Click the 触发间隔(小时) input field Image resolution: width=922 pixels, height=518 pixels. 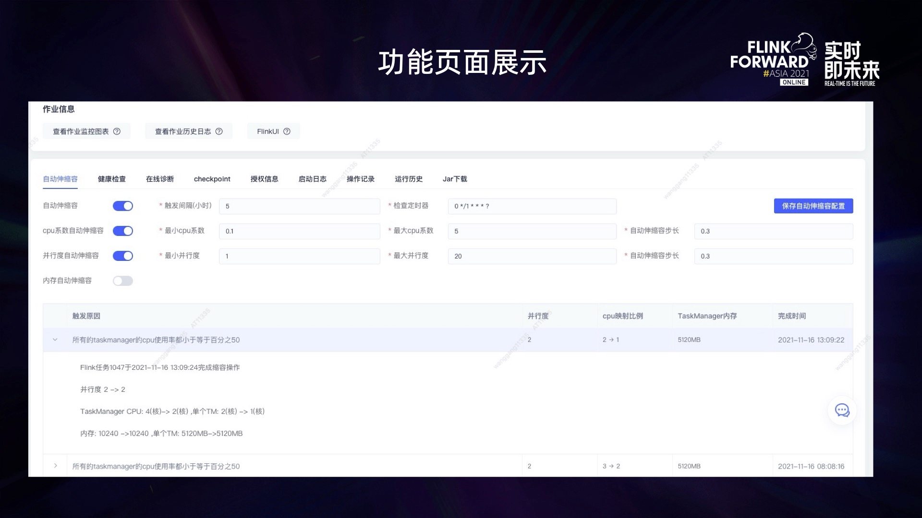tap(299, 206)
